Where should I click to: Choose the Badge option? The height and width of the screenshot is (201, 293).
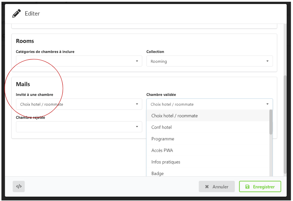[158, 173]
